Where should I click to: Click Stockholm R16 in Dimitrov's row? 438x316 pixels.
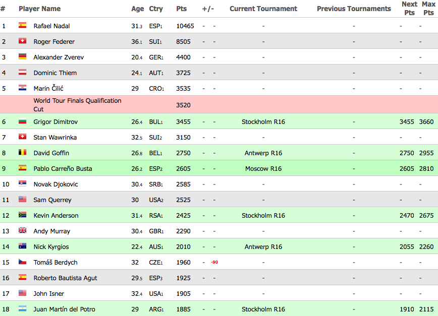point(263,121)
